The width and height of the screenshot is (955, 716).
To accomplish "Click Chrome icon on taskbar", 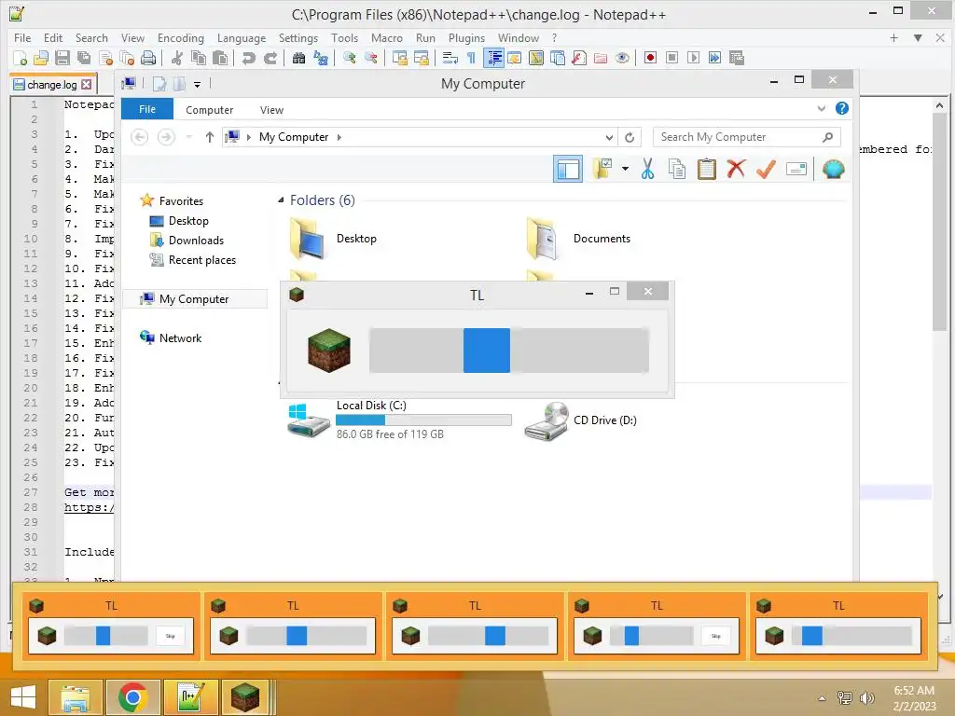I will coord(132,697).
